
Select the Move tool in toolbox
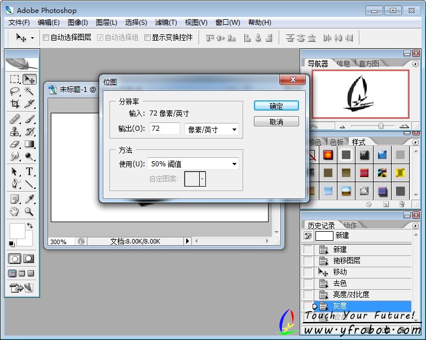[29, 80]
